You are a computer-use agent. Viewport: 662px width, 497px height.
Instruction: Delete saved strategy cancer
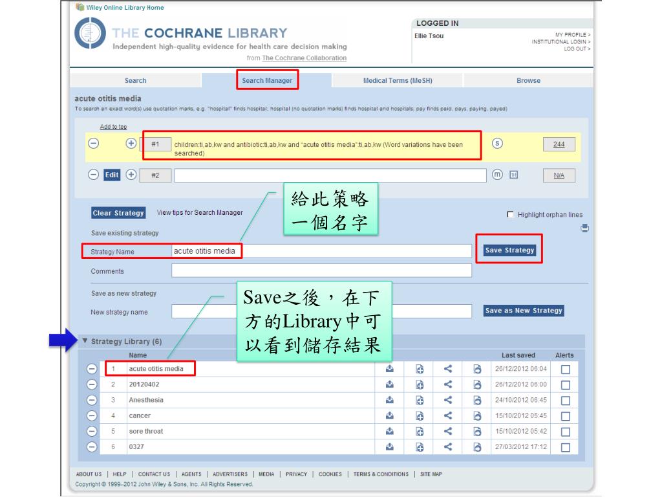(92, 416)
